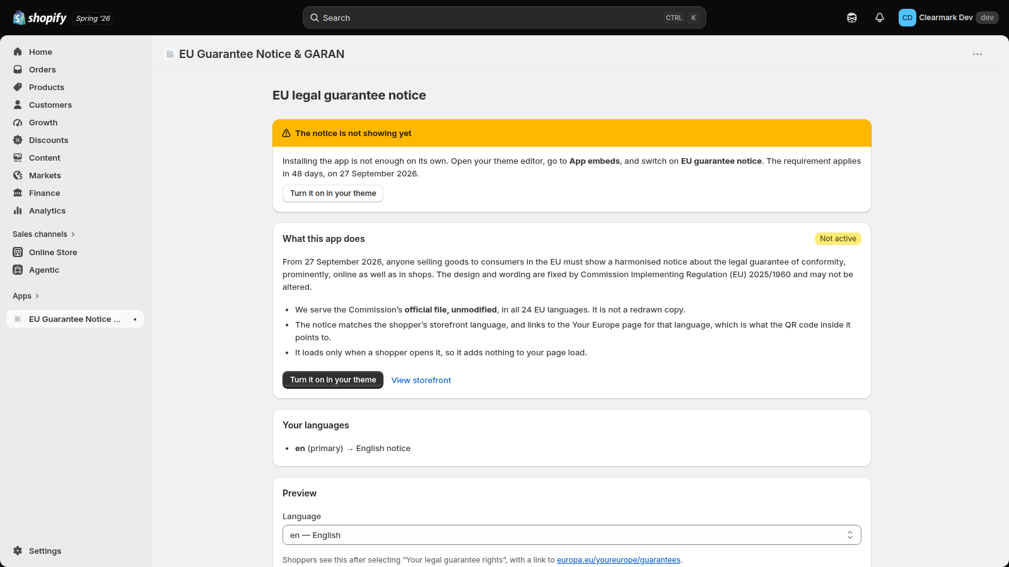The image size is (1009, 567).
Task: Click The notice is not showing yet title
Action: pos(353,133)
